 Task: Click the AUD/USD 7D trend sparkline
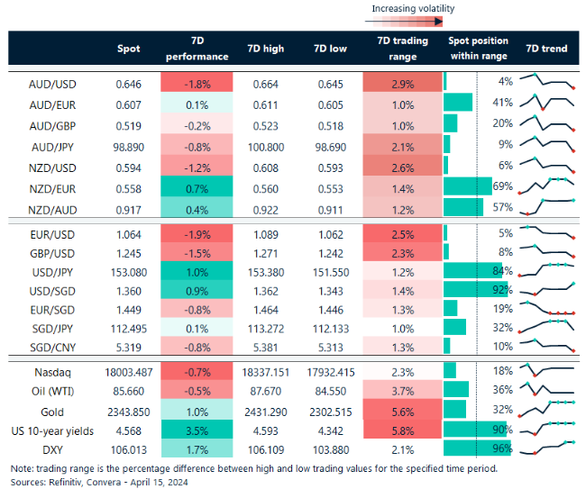point(548,82)
